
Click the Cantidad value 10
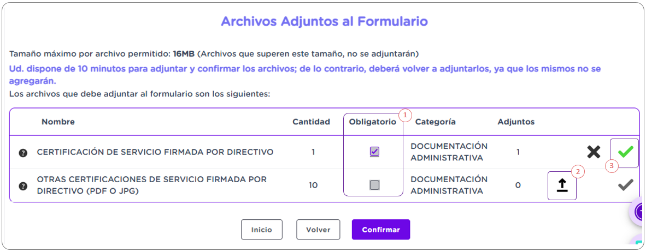(313, 185)
